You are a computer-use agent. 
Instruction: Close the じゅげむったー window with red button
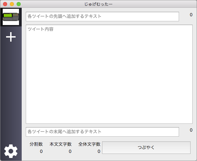[5, 4]
